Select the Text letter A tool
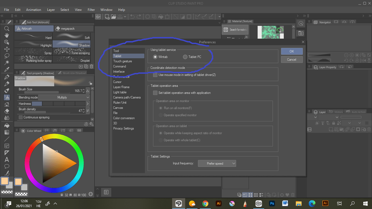This screenshot has height=209, width=372. [7, 160]
